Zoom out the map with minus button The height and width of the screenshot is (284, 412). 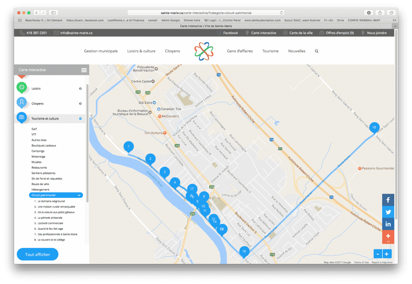(x=378, y=254)
